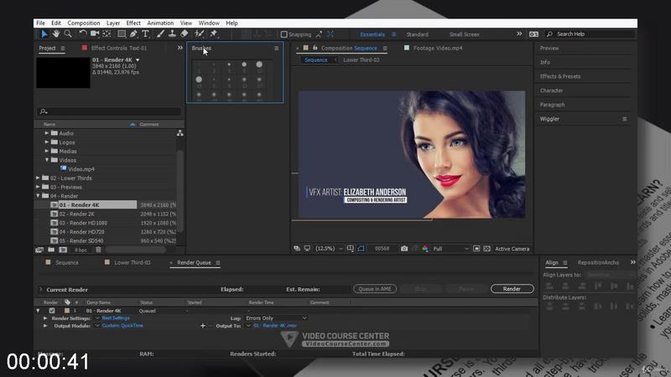This screenshot has height=377, width=671.
Task: Expand the Audio folder
Action: click(x=47, y=133)
